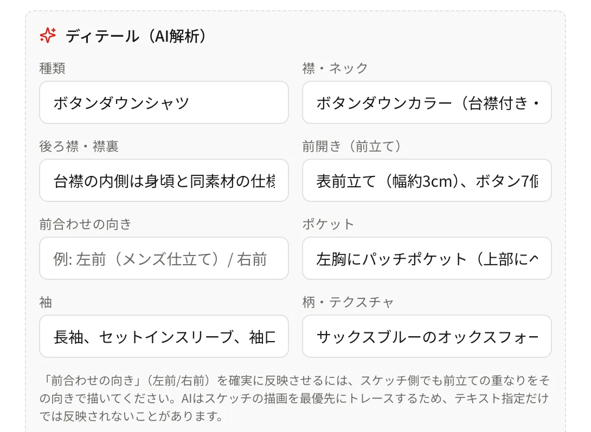Click the 柄・テクスチャ label
This screenshot has width=591, height=432.
click(x=348, y=302)
